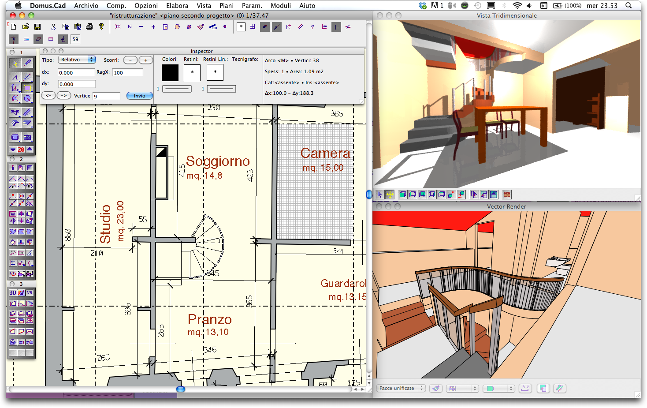Image resolution: width=647 pixels, height=408 pixels.
Task: Click the 3D button in palette 3
Action: [13, 293]
